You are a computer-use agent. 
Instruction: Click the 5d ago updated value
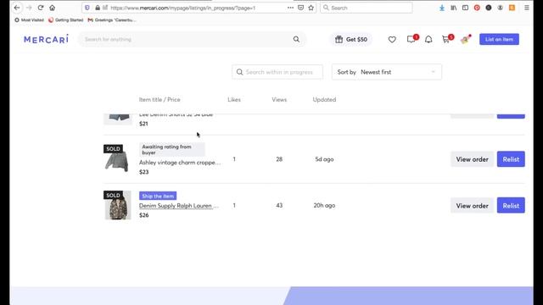pyautogui.click(x=324, y=159)
